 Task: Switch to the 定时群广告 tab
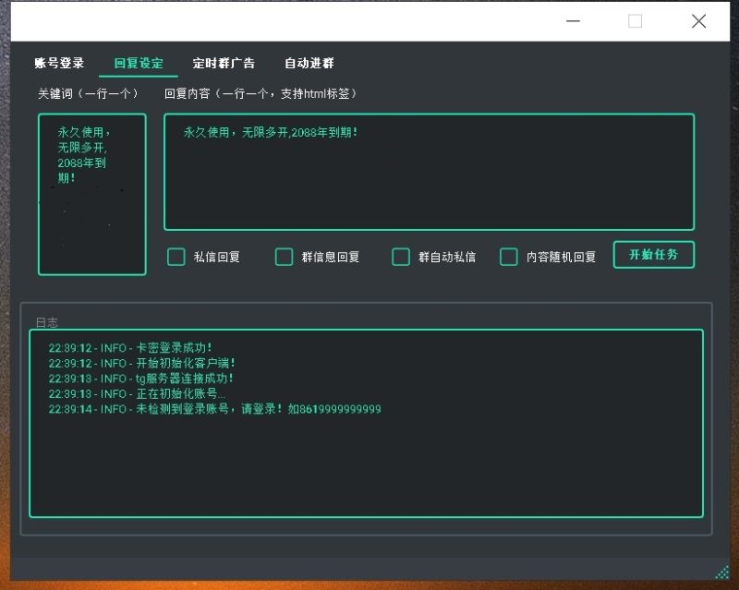(223, 63)
